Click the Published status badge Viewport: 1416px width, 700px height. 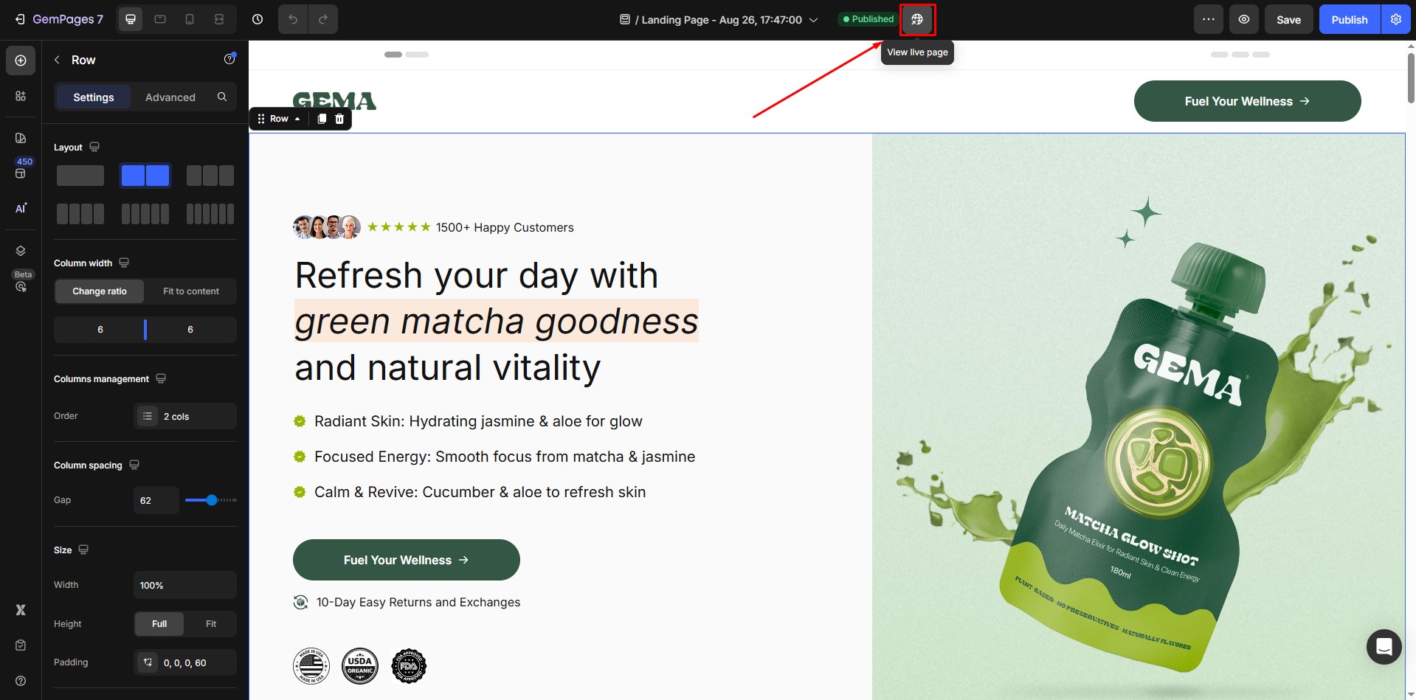point(868,19)
